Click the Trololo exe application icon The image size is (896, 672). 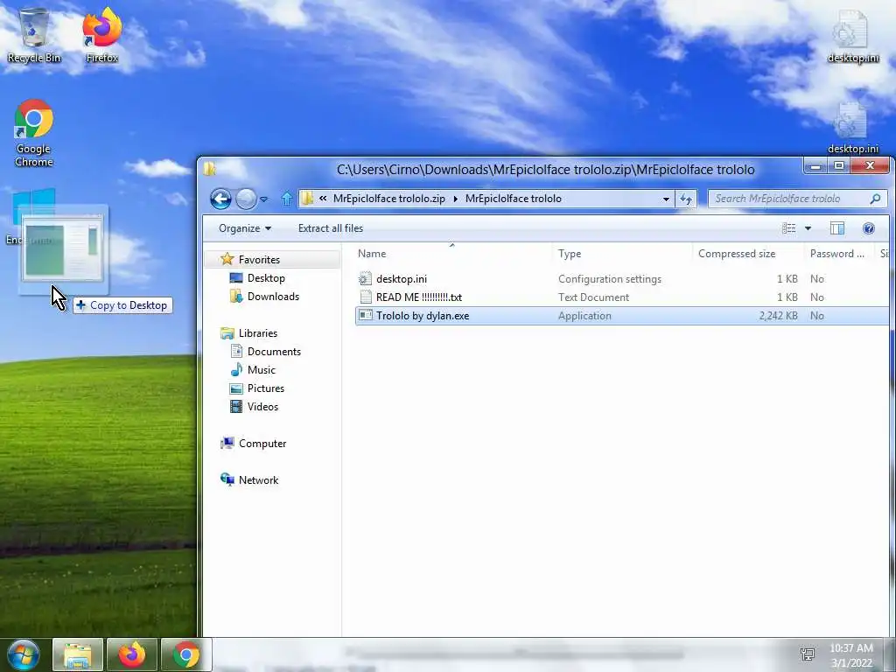point(365,315)
